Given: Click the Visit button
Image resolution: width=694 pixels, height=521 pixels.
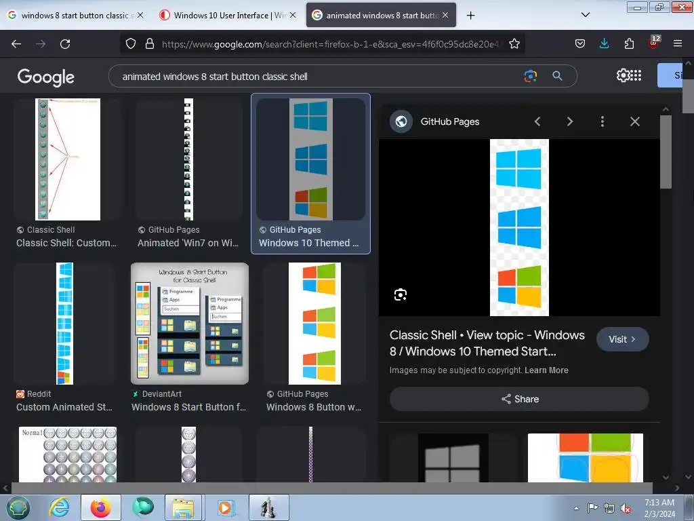Looking at the screenshot, I should click(623, 339).
